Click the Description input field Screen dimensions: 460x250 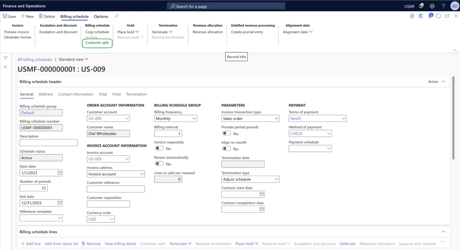pos(49,142)
